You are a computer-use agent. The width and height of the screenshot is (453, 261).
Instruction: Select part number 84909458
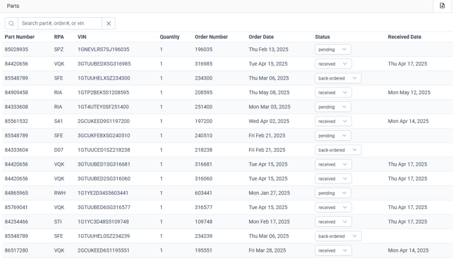tap(16, 93)
